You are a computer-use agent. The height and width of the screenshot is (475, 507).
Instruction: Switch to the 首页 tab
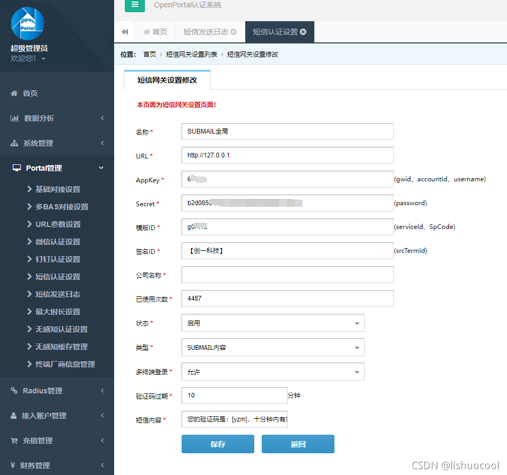click(155, 32)
